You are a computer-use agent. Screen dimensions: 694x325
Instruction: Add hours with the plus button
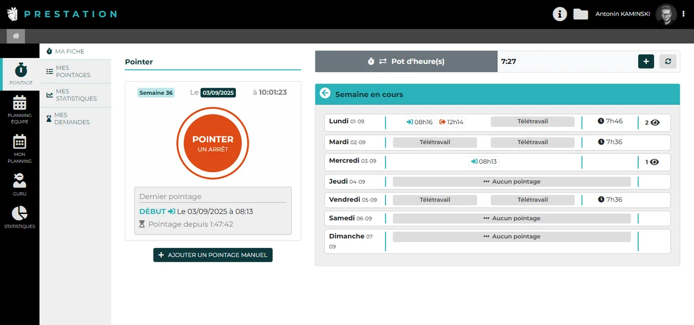coord(646,62)
